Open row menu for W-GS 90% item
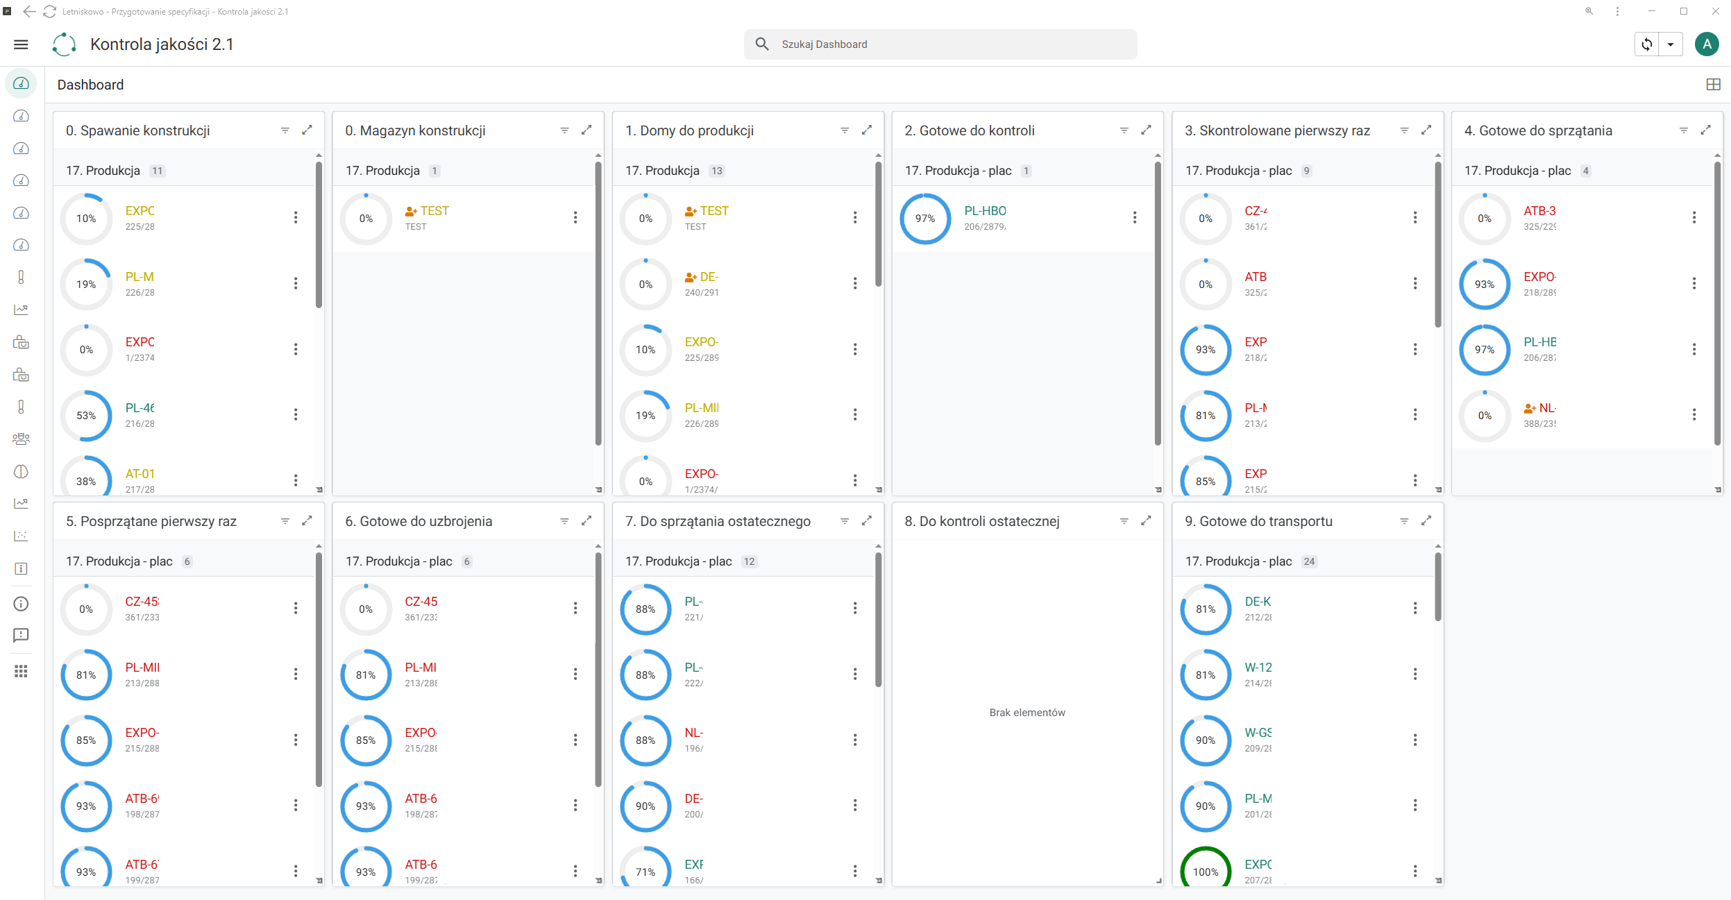 click(1415, 740)
